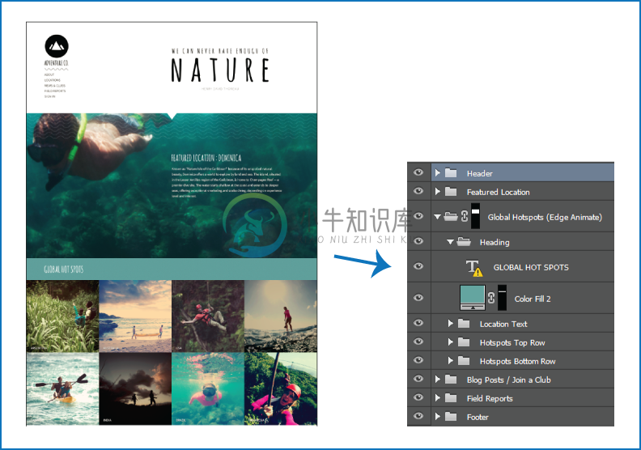Expand the Hotspots Top Row group
Viewport: 641px width, 450px height.
pyautogui.click(x=450, y=342)
